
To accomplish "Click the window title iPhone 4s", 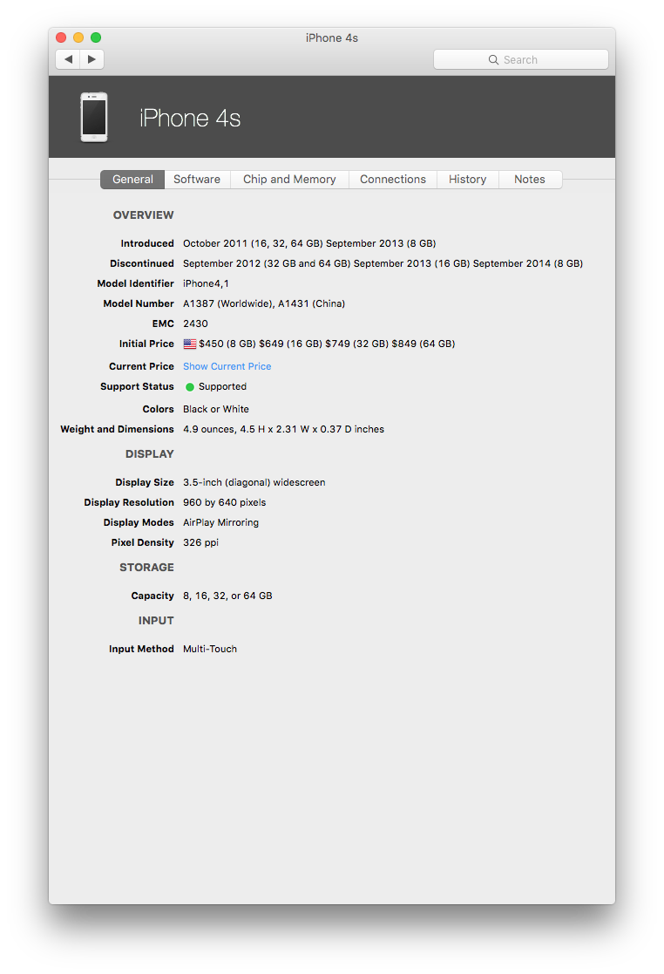I will (332, 37).
